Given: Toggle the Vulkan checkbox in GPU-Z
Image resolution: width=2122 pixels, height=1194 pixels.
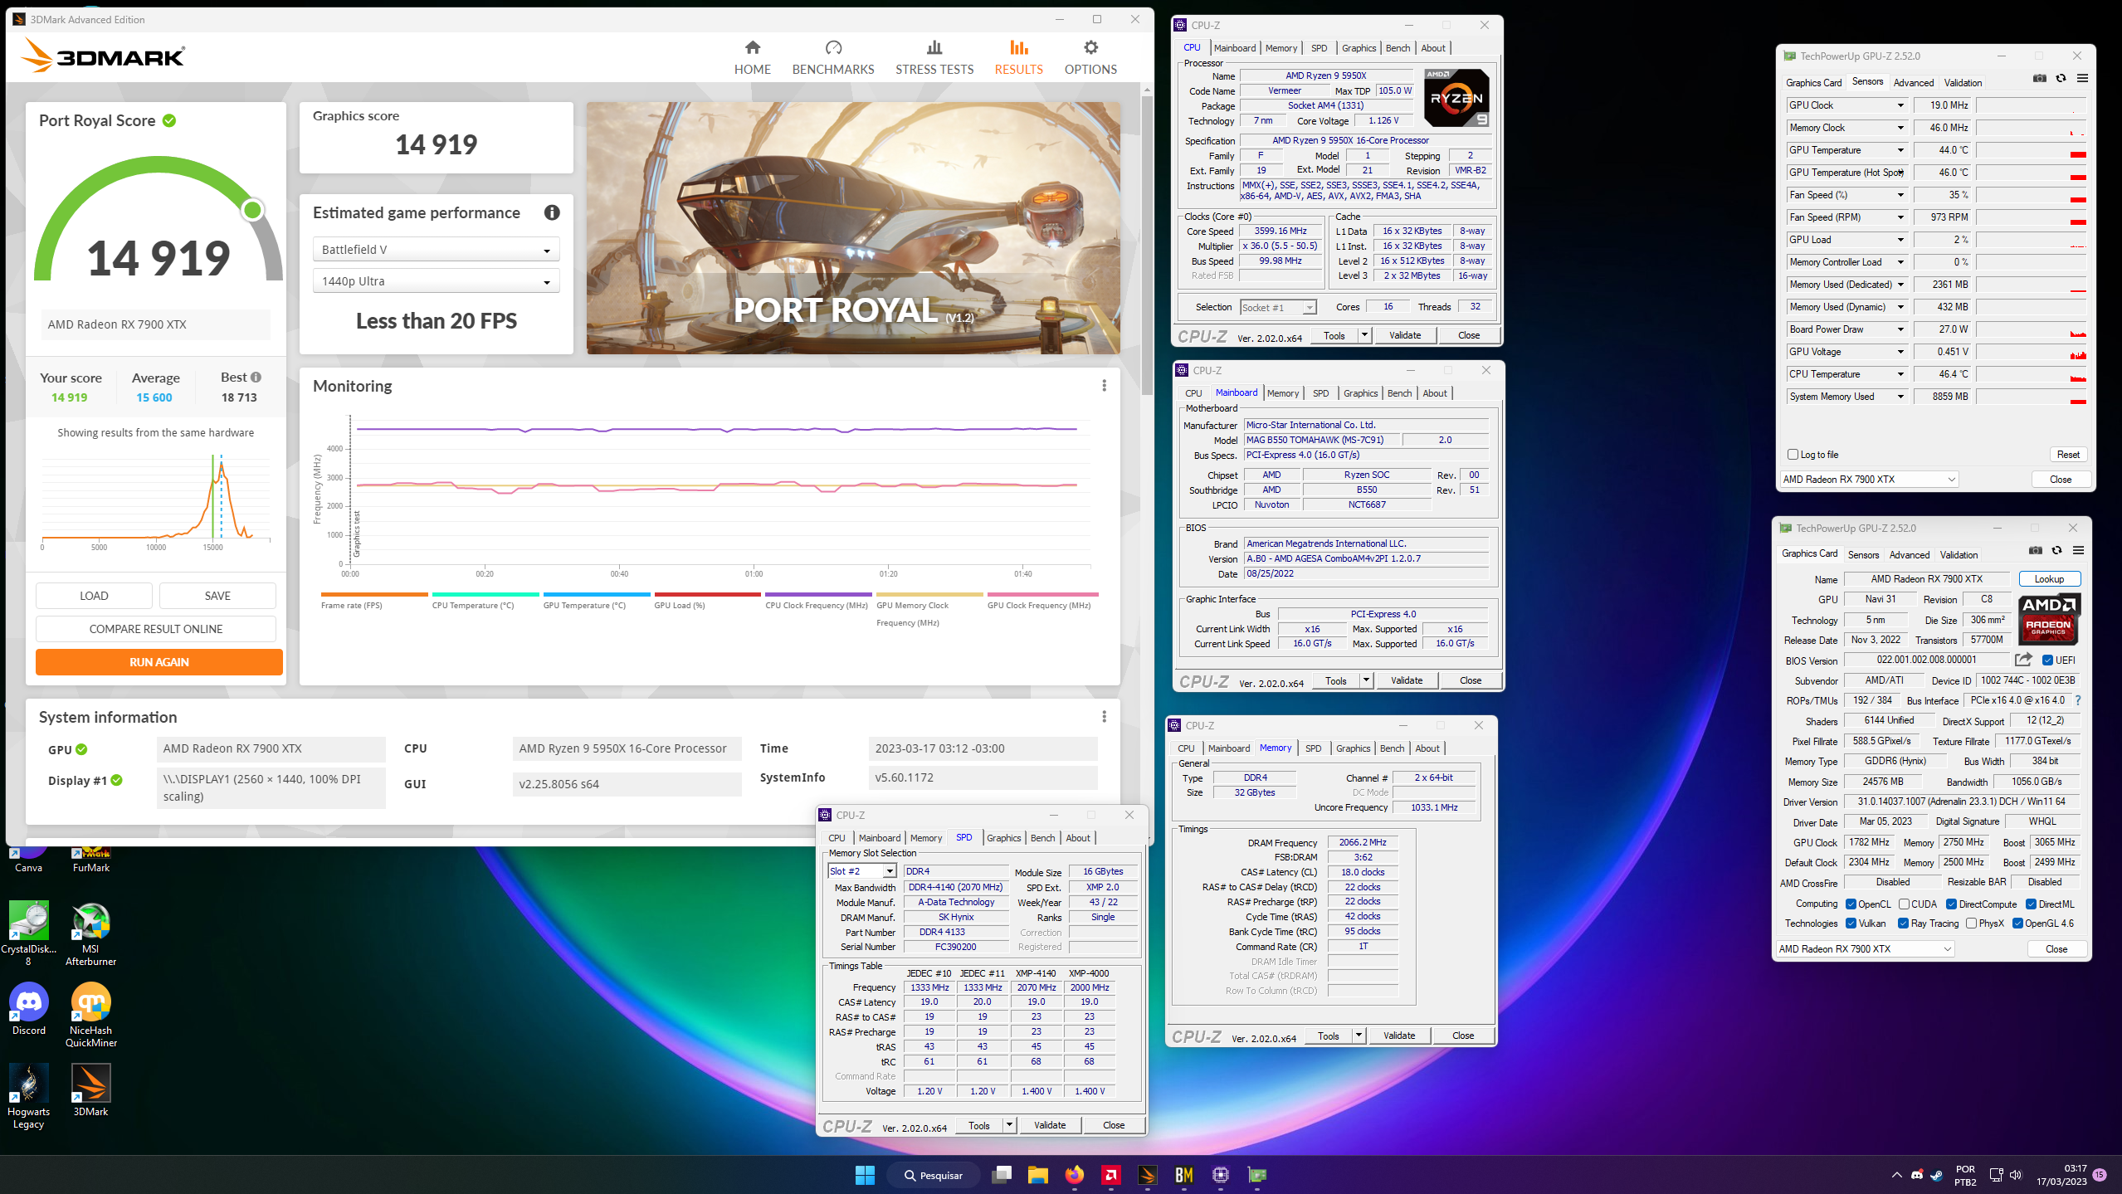Looking at the screenshot, I should (x=1851, y=924).
